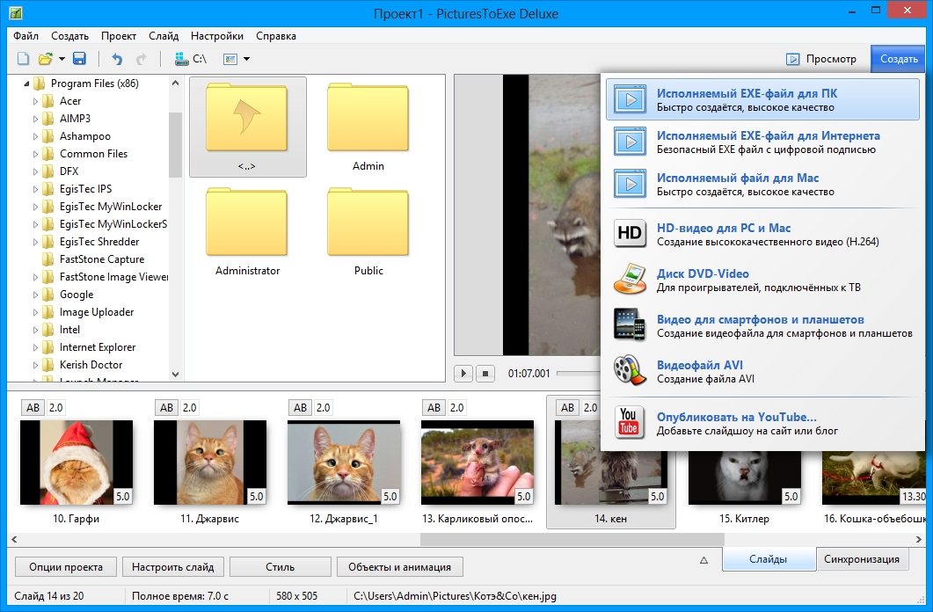The image size is (933, 612).
Task: Click the YouTube icon
Action: click(x=629, y=422)
